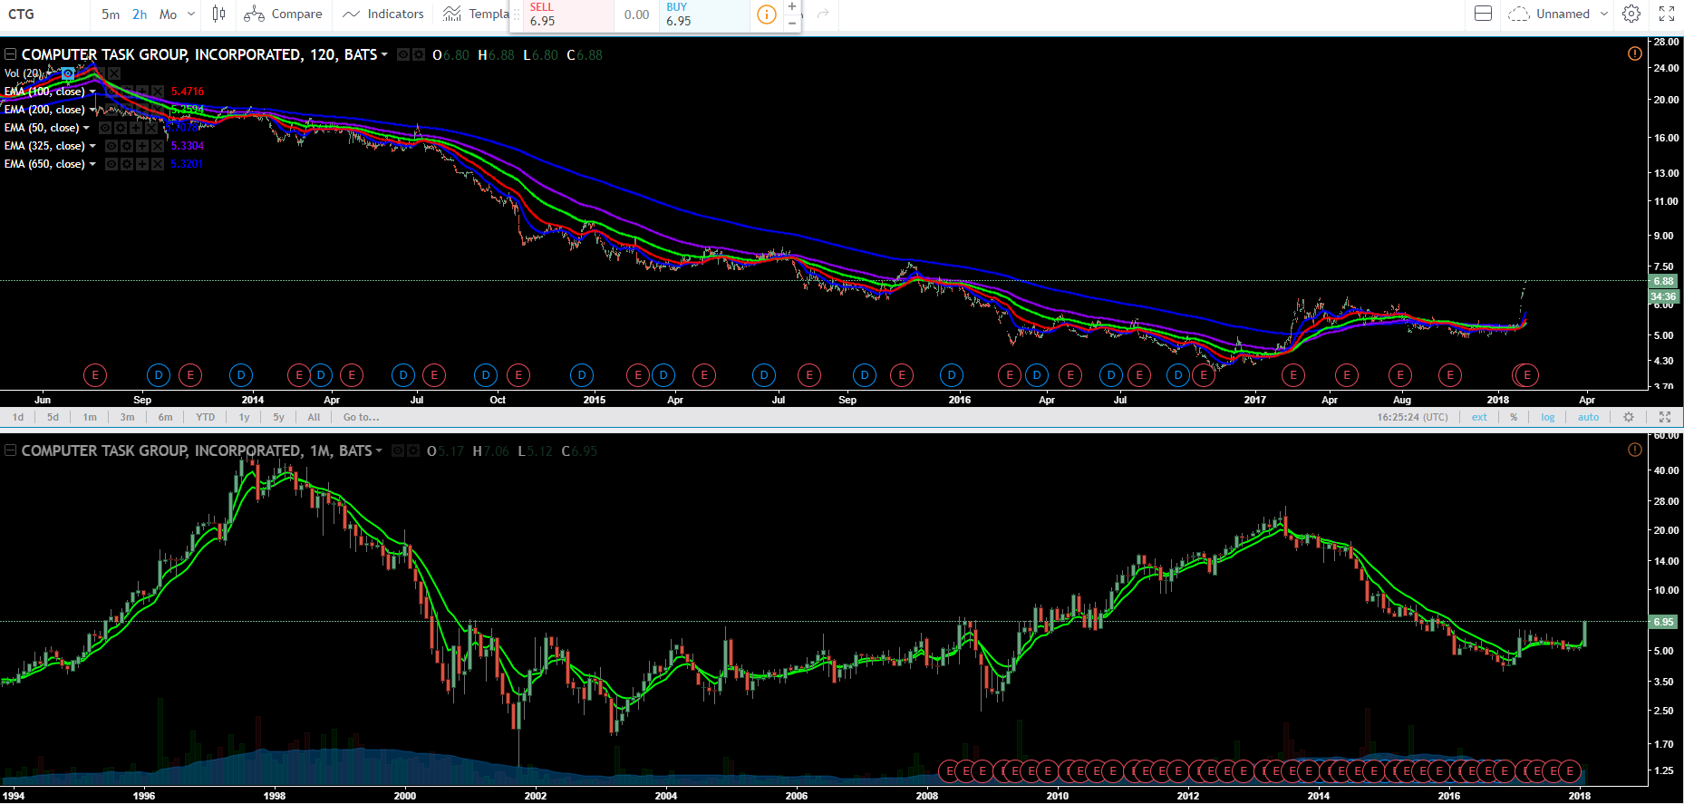Hide the EMA (325, close) indicator
The width and height of the screenshot is (1684, 804).
(x=111, y=146)
